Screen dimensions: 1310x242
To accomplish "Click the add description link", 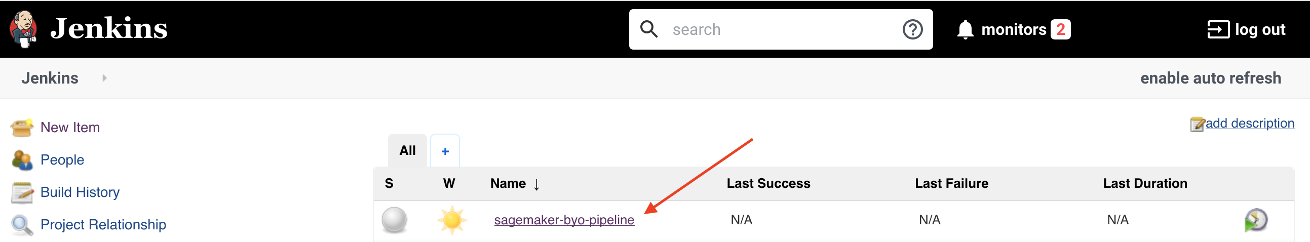I will coord(1250,124).
